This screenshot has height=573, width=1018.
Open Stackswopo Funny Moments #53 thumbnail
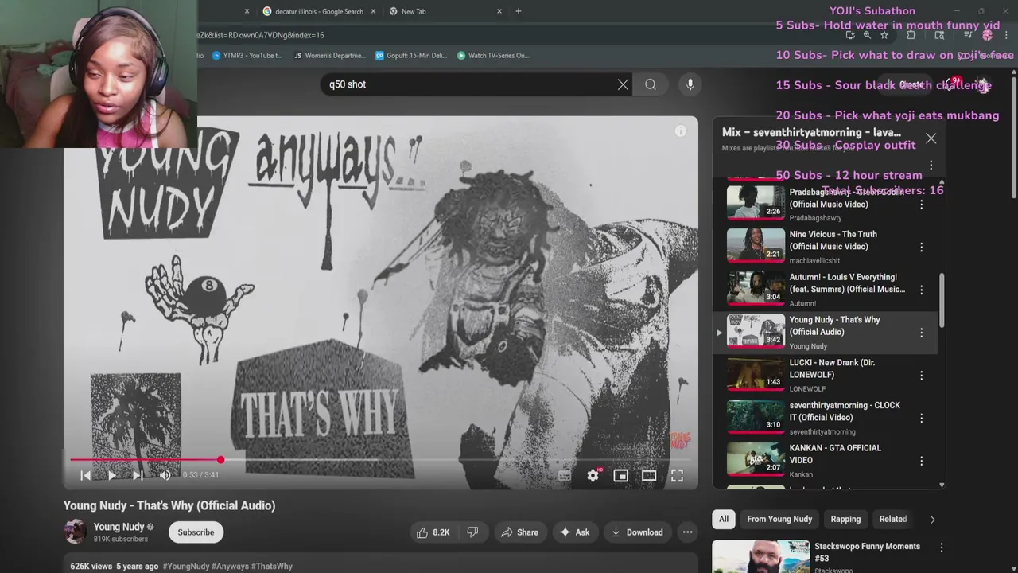[x=760, y=556]
